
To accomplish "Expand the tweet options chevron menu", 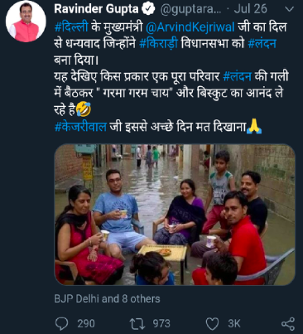I will point(289,10).
